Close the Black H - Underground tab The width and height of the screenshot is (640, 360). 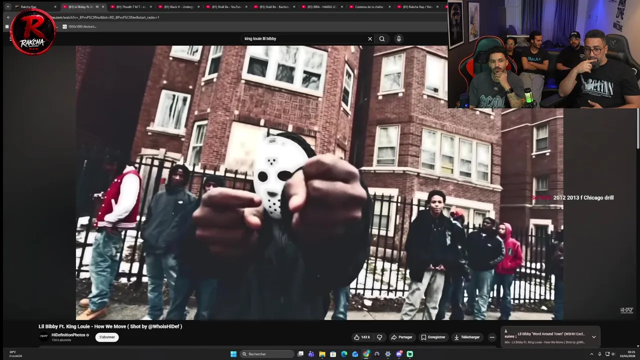[198, 7]
